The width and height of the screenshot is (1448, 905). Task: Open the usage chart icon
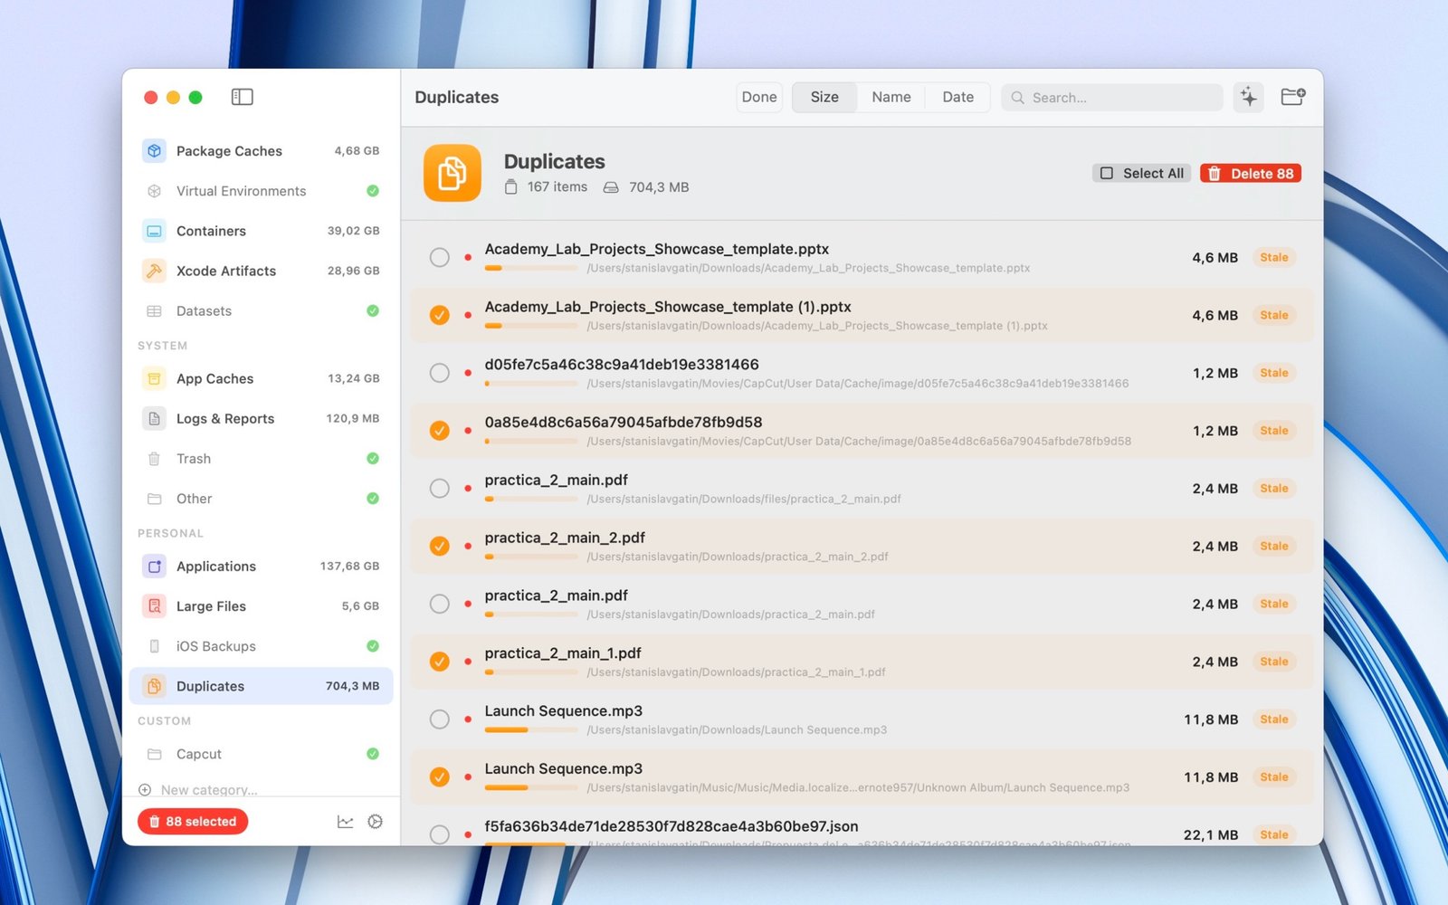point(346,822)
